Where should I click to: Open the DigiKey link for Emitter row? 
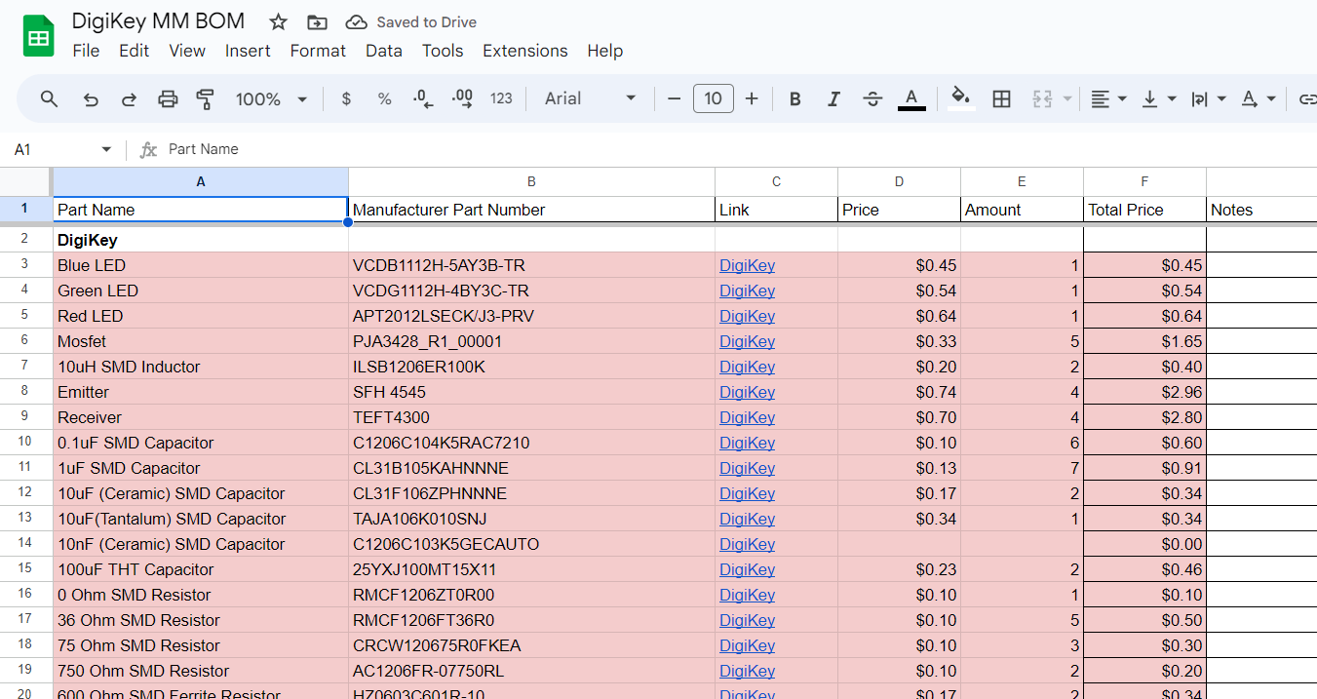[x=747, y=392]
